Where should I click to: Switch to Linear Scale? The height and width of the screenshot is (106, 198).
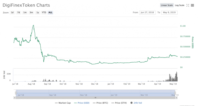pos(167,5)
